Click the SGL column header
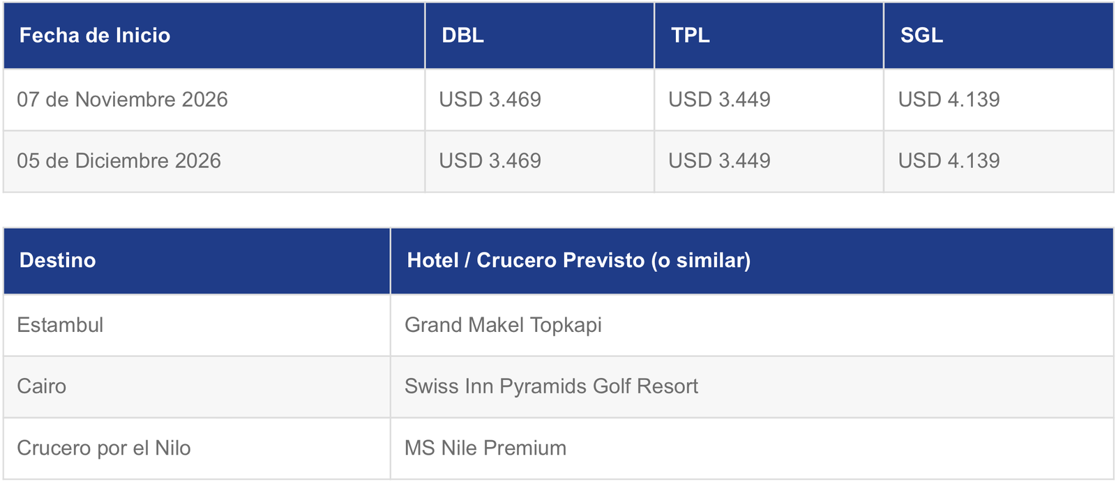Image resolution: width=1116 pixels, height=484 pixels. [x=999, y=36]
